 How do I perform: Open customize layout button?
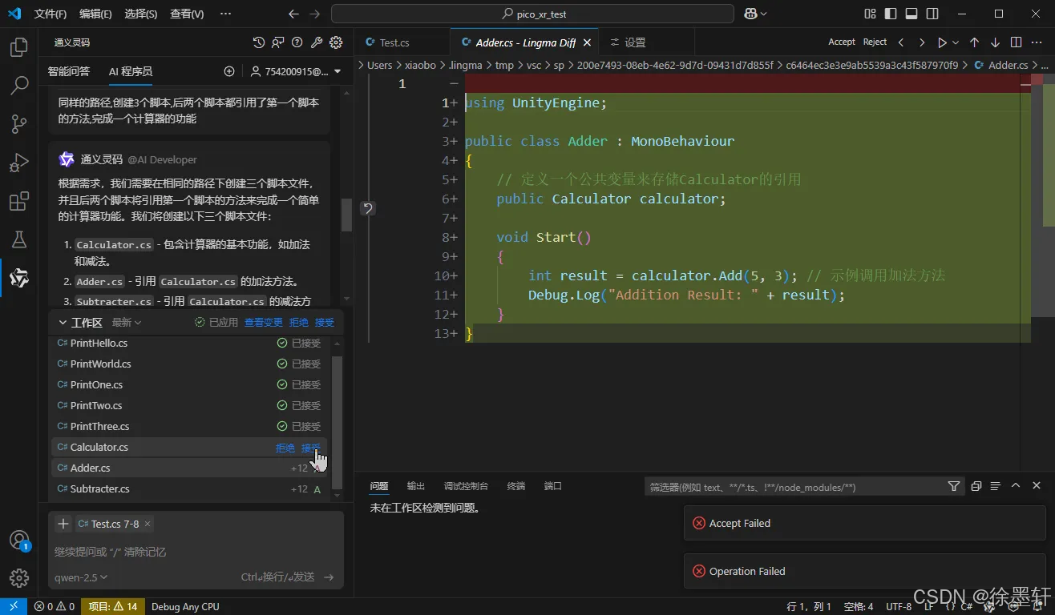[x=870, y=14]
